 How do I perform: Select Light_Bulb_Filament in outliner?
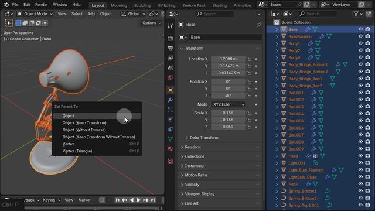click(306, 170)
